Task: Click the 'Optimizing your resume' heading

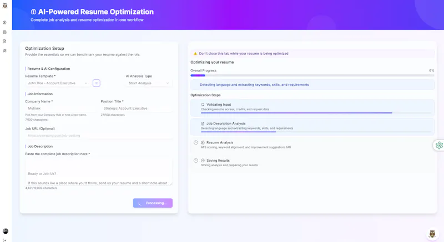Action: 212,62
